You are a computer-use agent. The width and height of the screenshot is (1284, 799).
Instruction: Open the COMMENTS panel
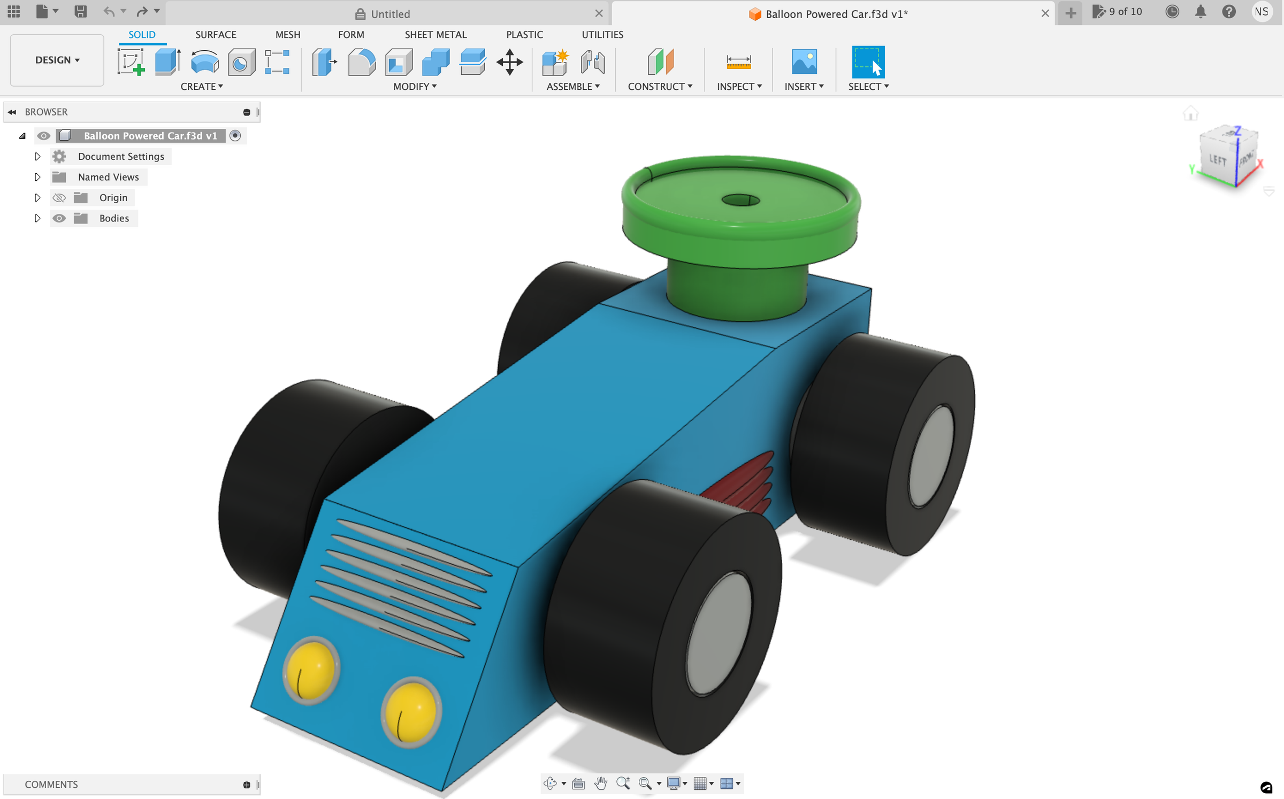[x=51, y=784]
